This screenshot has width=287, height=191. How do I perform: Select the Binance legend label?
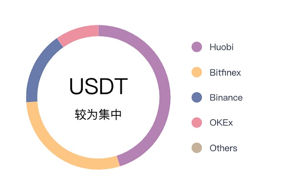click(x=226, y=98)
